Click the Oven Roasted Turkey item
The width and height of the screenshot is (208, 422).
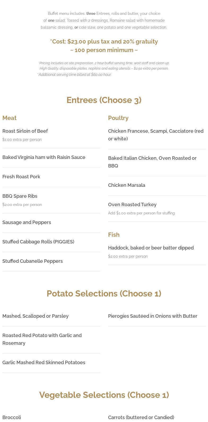click(x=132, y=205)
